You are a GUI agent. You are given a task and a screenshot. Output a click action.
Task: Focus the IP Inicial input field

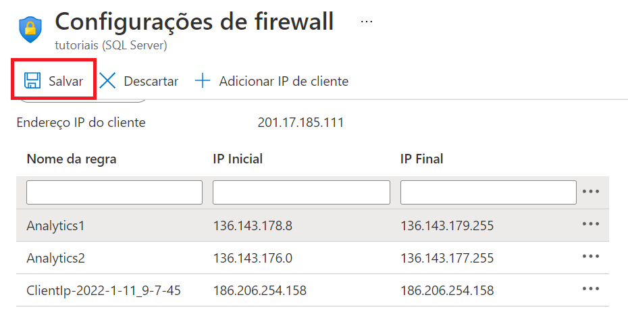point(301,192)
